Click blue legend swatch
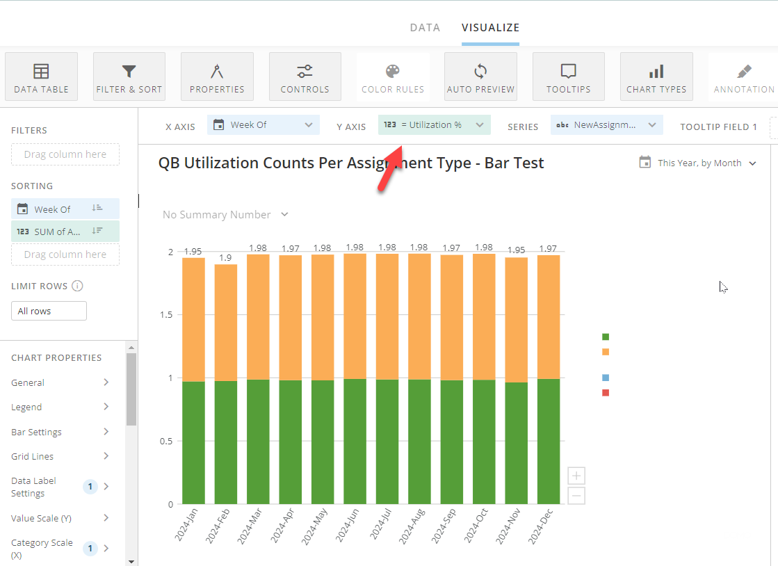 coord(606,378)
